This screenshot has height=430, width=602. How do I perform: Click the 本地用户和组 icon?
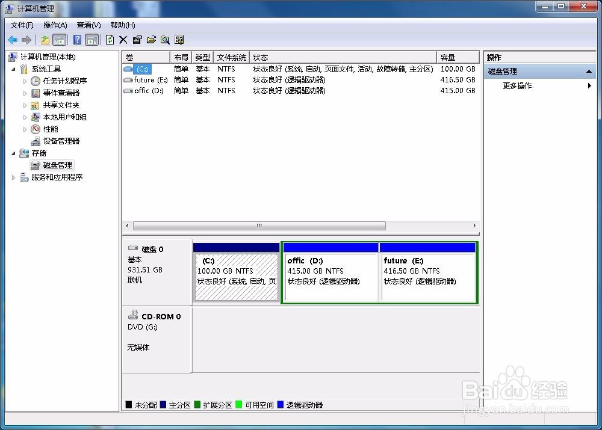36,117
